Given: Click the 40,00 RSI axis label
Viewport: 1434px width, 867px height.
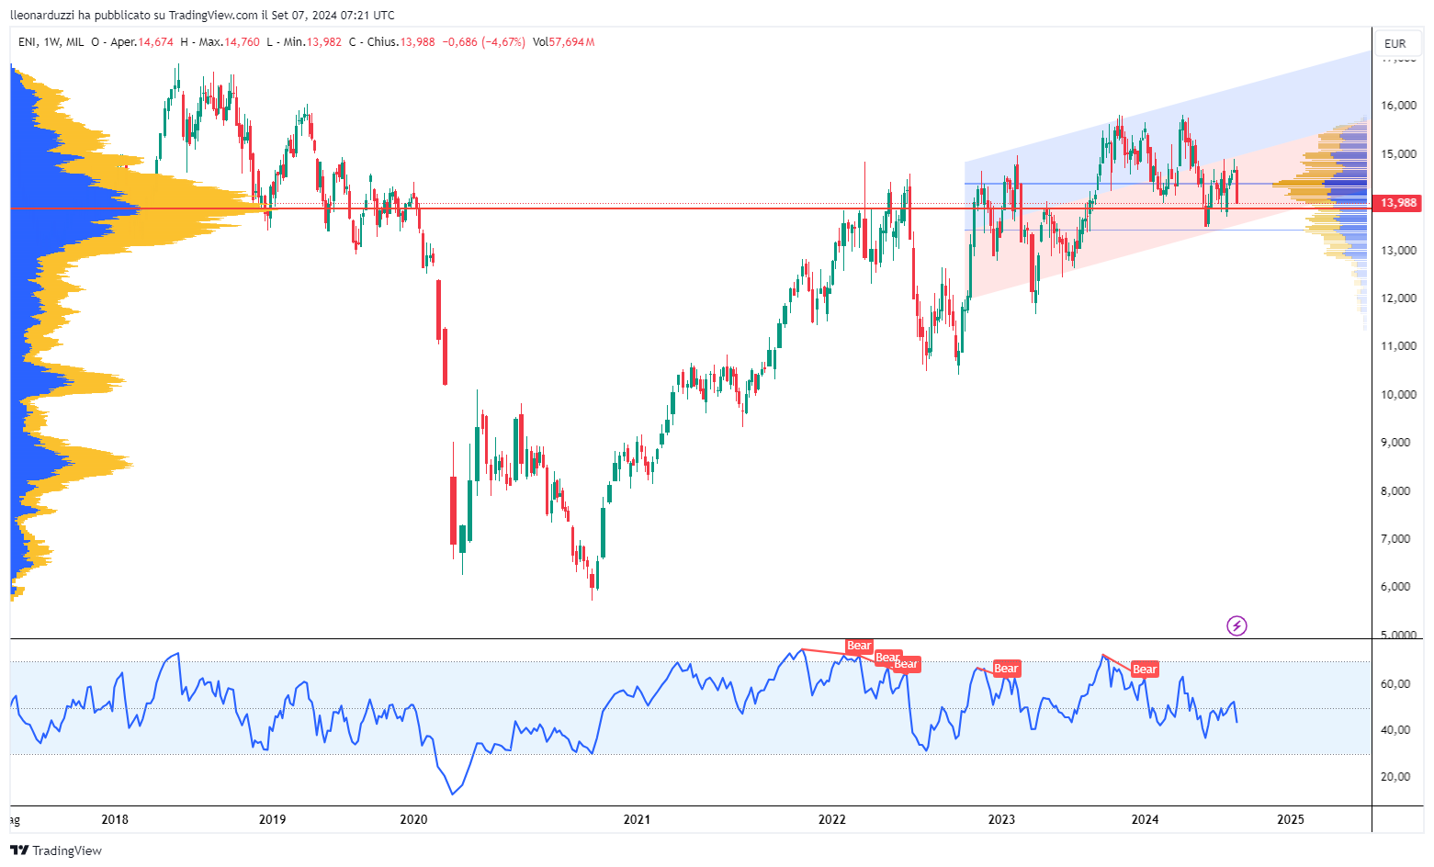Looking at the screenshot, I should coord(1396,730).
